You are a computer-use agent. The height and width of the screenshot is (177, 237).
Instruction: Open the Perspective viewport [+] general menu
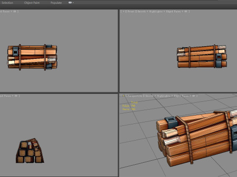(123, 96)
